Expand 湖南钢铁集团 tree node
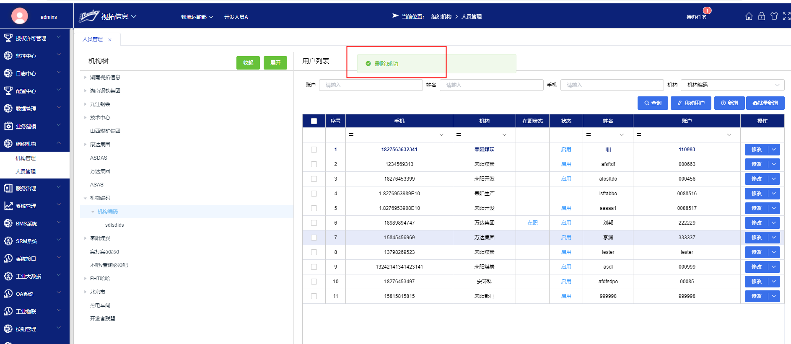Image resolution: width=791 pixels, height=344 pixels. [x=85, y=91]
